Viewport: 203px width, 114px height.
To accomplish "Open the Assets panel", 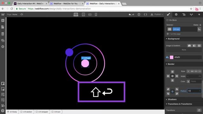I will pyautogui.click(x=3, y=41).
